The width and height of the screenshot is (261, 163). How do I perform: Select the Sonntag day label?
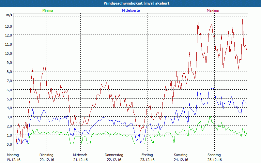(214, 155)
